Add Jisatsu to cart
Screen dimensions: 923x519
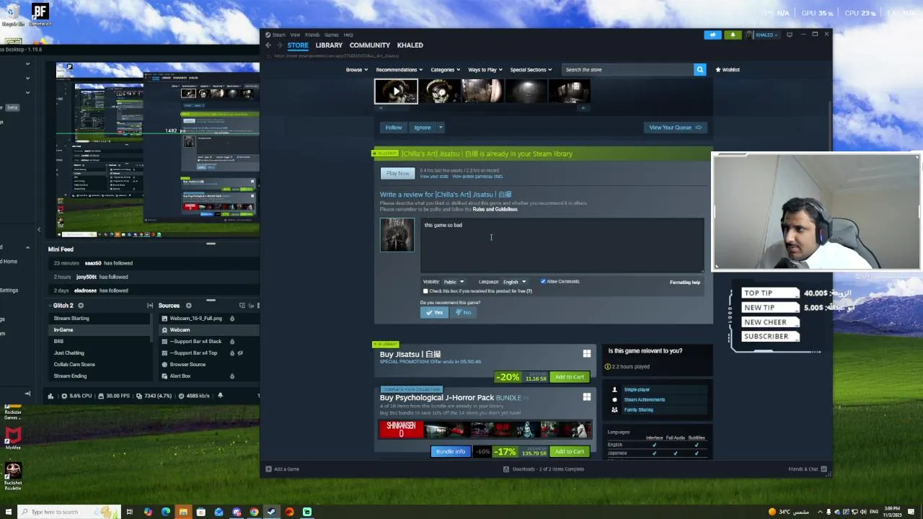click(x=570, y=377)
